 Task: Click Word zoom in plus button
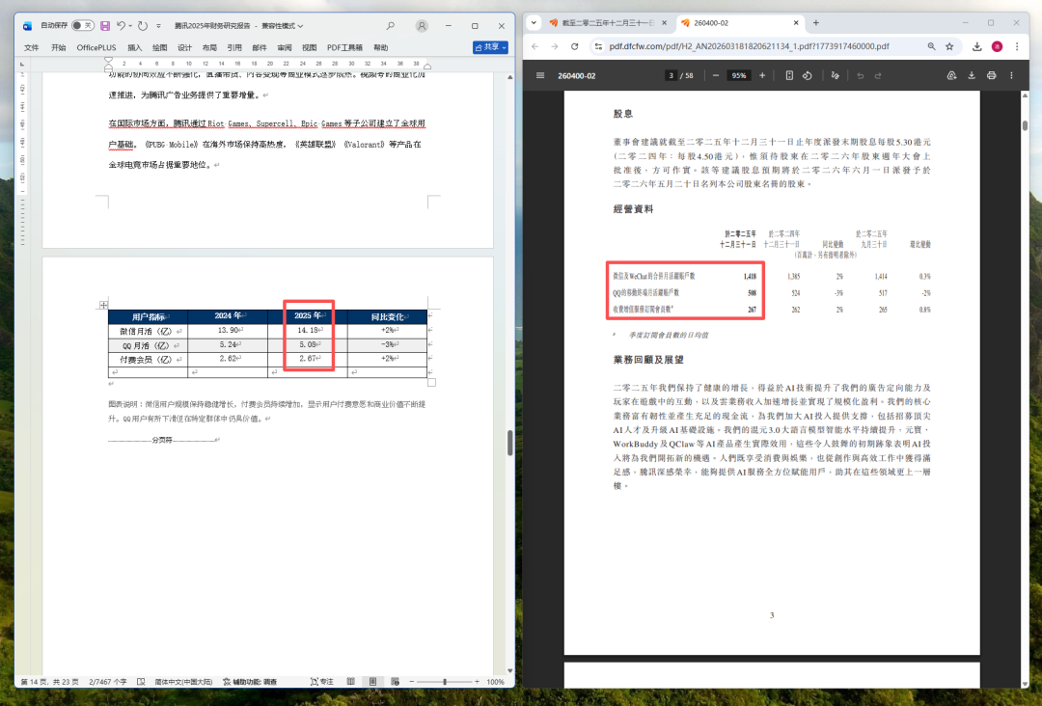(x=477, y=682)
